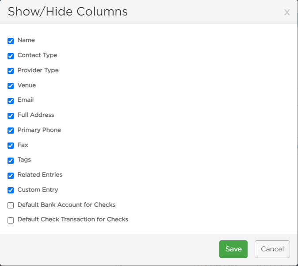
Task: Close the Show/Hide Columns dialog with X
Action: (287, 12)
